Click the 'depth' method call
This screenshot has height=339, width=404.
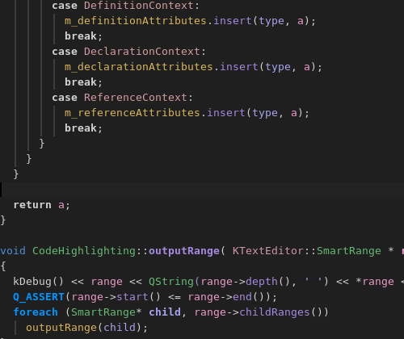[x=262, y=282]
